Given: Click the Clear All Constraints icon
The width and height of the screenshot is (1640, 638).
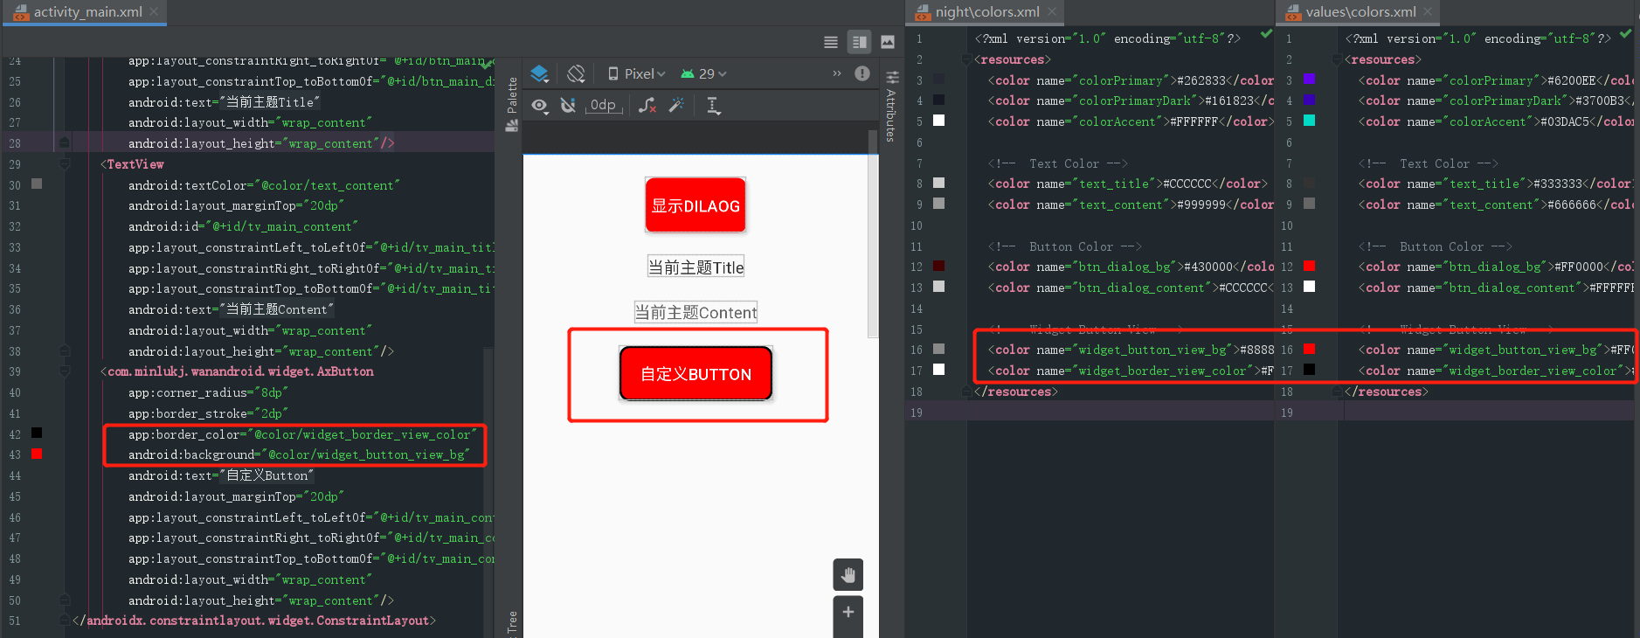Looking at the screenshot, I should (x=647, y=106).
